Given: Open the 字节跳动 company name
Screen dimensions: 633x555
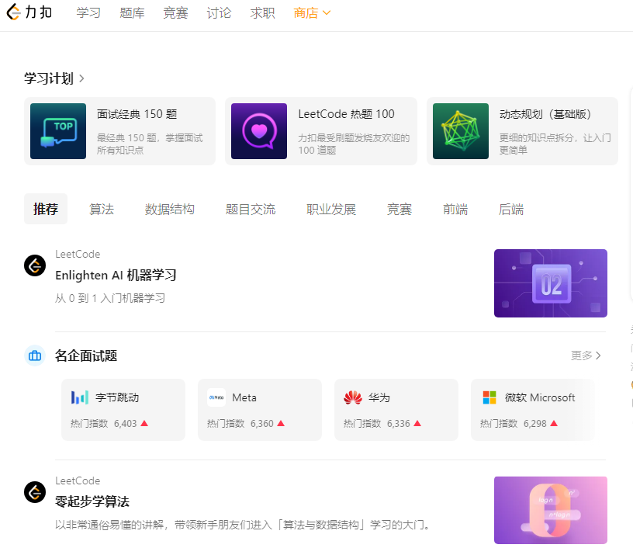Looking at the screenshot, I should pos(117,397).
